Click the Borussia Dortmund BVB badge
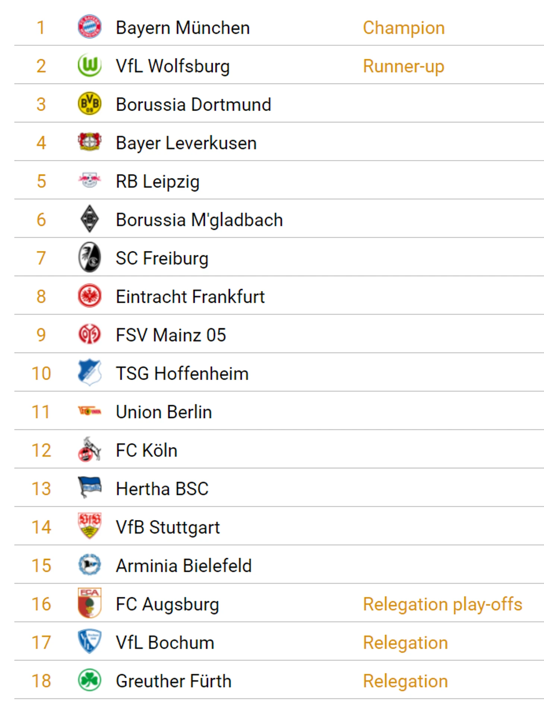 click(x=89, y=104)
